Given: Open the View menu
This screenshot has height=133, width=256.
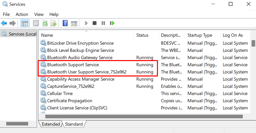Looking at the screenshot, I should pos(39,14).
